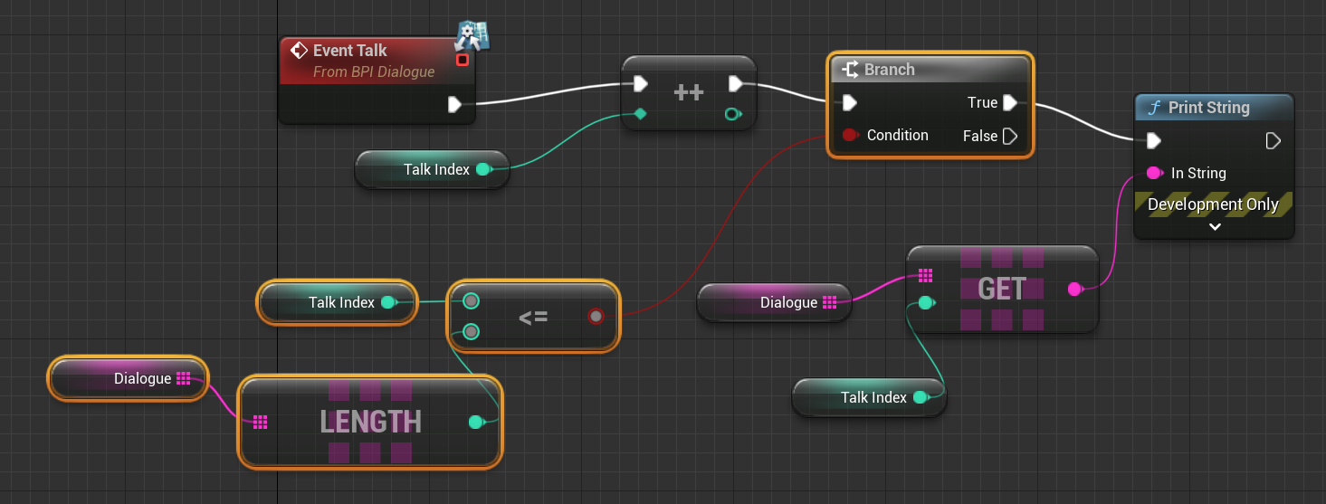Click the <= node boolean output pin
Viewport: 1326px width, 504px height.
point(596,316)
